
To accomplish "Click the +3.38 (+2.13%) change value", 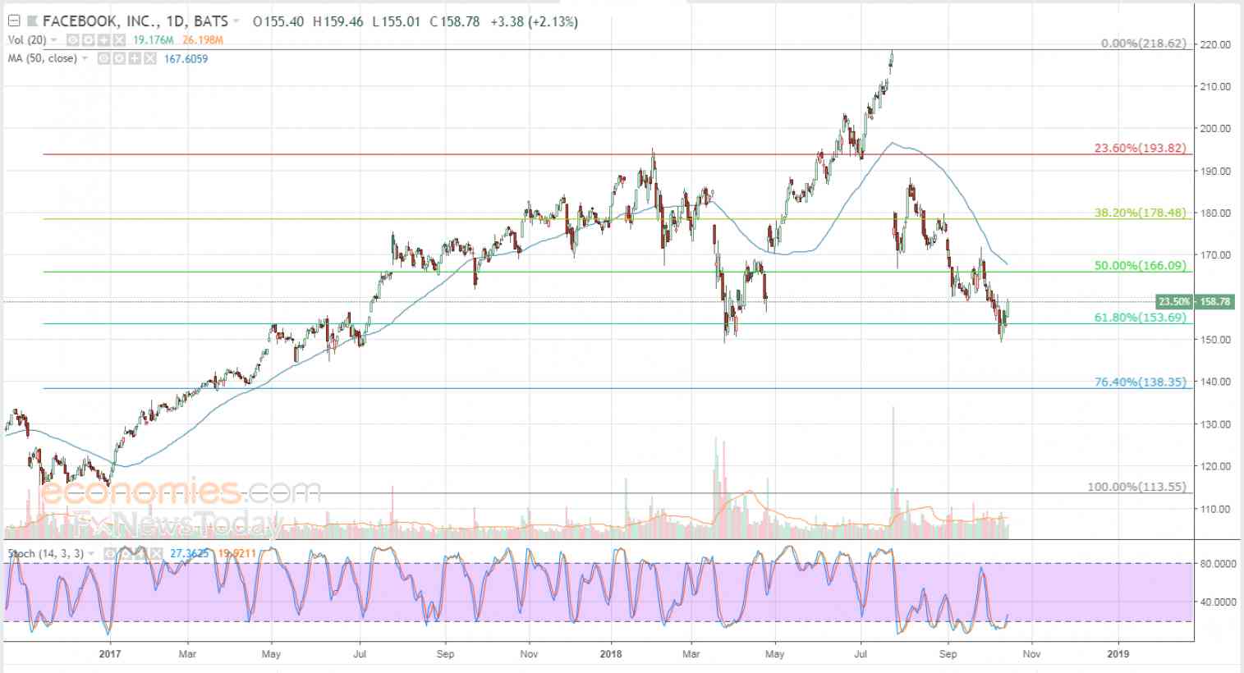I will [x=534, y=22].
